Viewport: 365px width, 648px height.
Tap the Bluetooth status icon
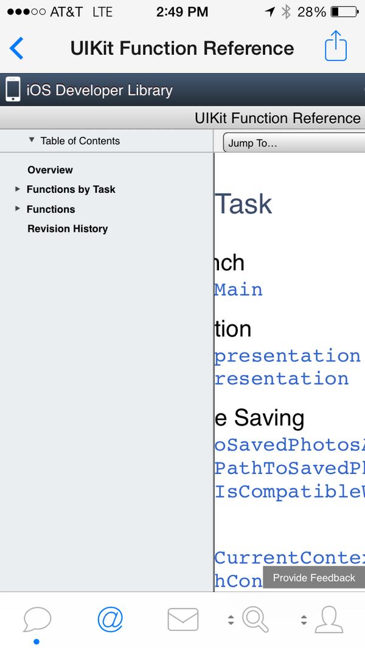pyautogui.click(x=286, y=12)
